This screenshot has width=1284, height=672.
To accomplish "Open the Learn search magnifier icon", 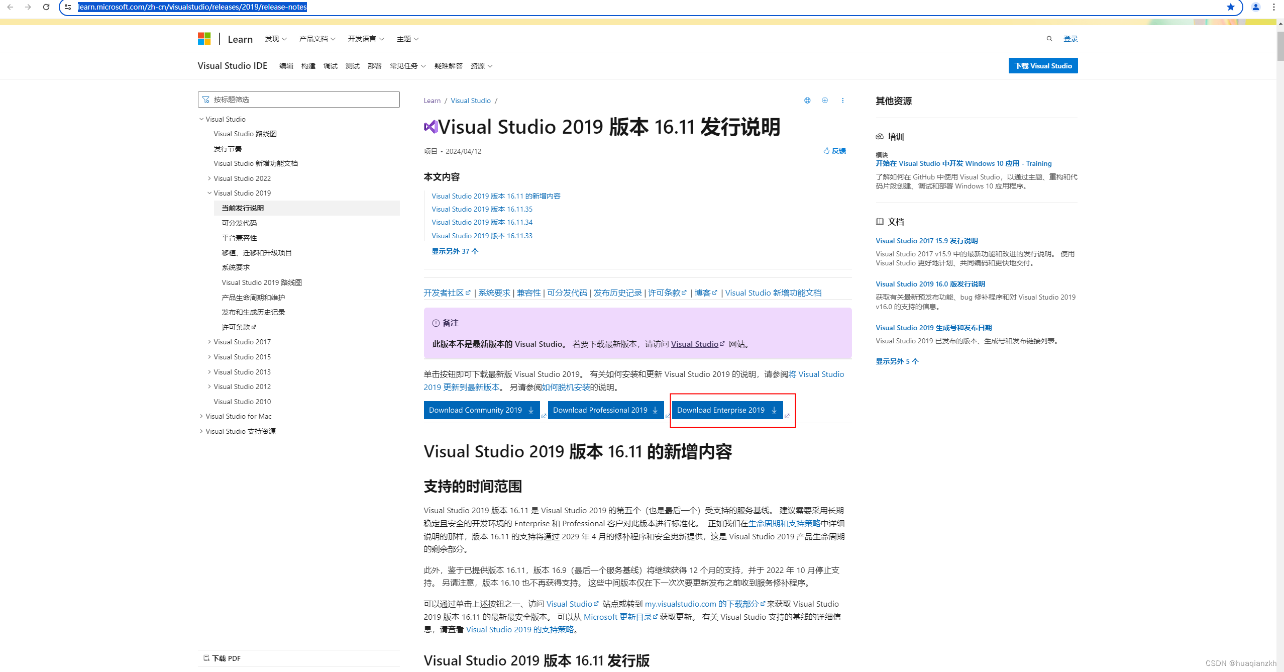I will [1050, 38].
